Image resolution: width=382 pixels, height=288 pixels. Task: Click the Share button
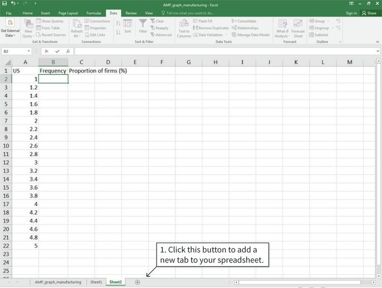(370, 13)
